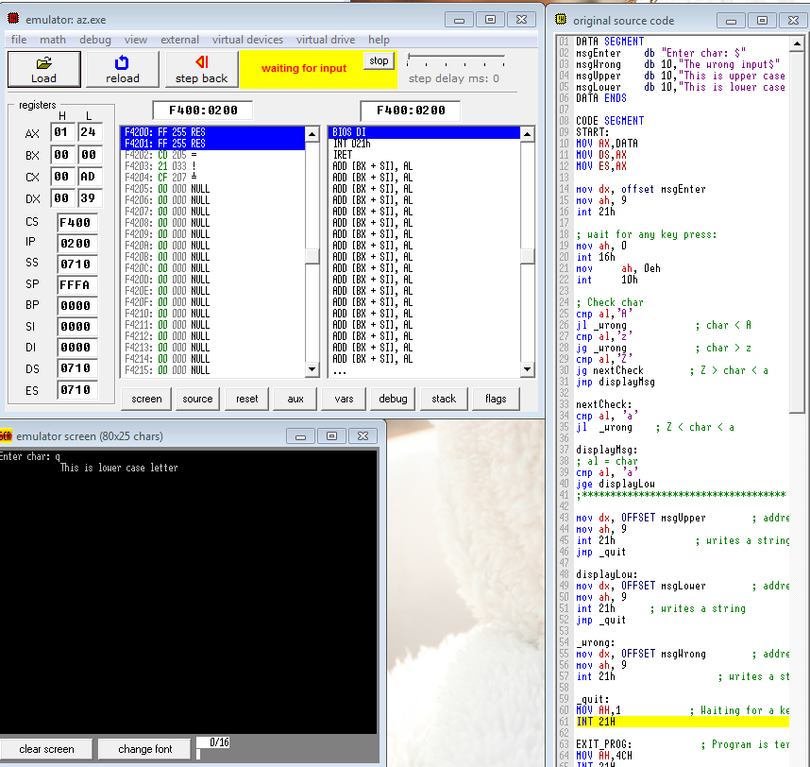Click the original source code window icon
The height and width of the screenshot is (767, 810).
point(561,20)
